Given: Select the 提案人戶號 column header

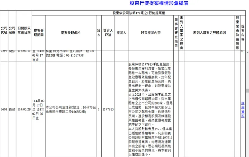Looking at the screenshot, I should click(x=108, y=33).
